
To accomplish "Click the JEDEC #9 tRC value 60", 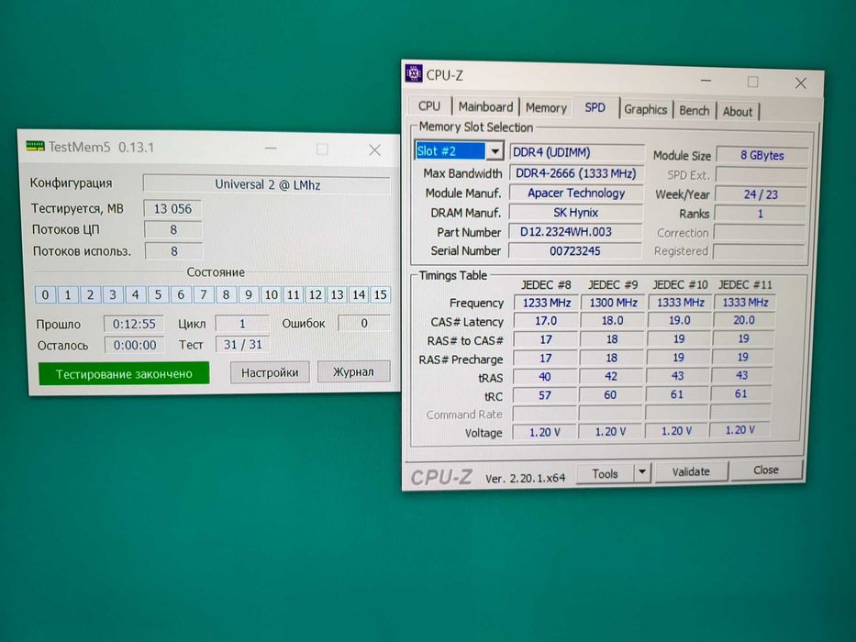I will (x=610, y=394).
